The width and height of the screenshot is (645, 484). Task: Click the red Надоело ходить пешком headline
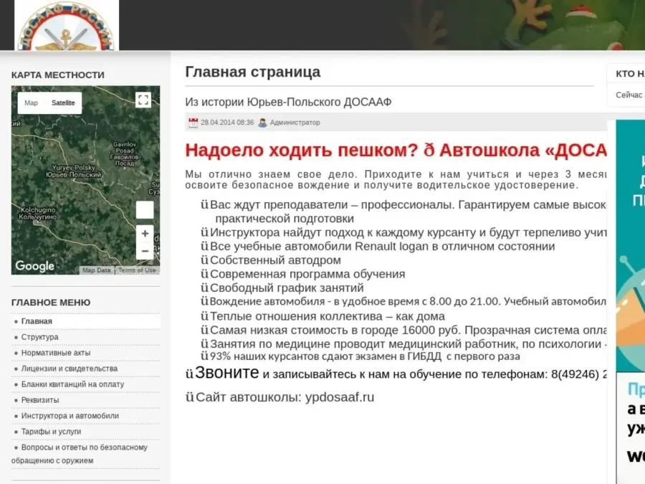tap(396, 151)
